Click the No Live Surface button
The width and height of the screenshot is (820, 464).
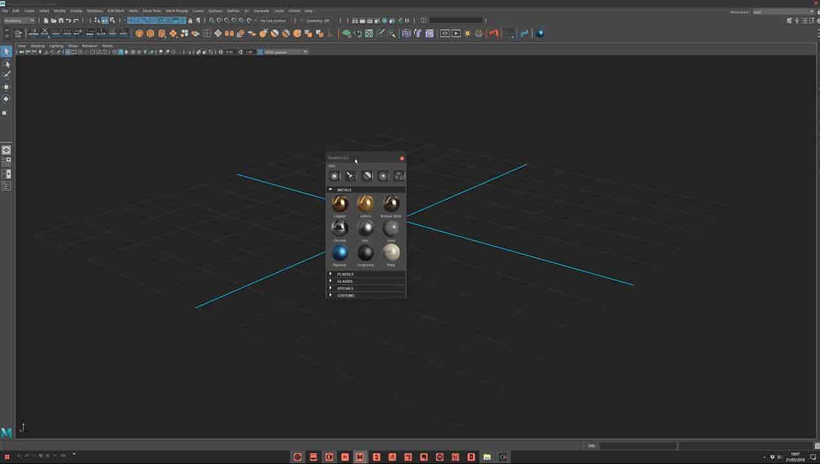(275, 20)
